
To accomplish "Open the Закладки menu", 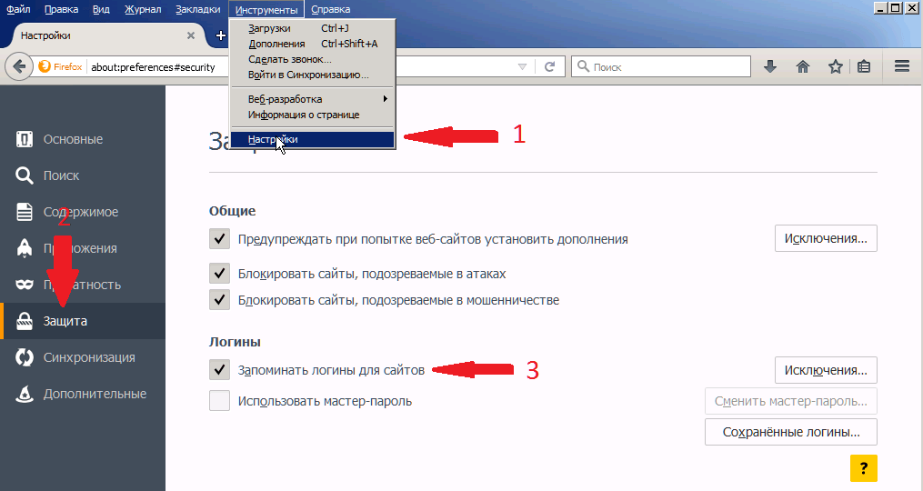I will tap(197, 10).
